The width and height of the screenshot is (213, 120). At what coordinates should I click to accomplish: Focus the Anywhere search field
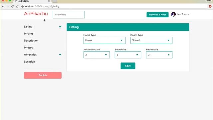69,15
